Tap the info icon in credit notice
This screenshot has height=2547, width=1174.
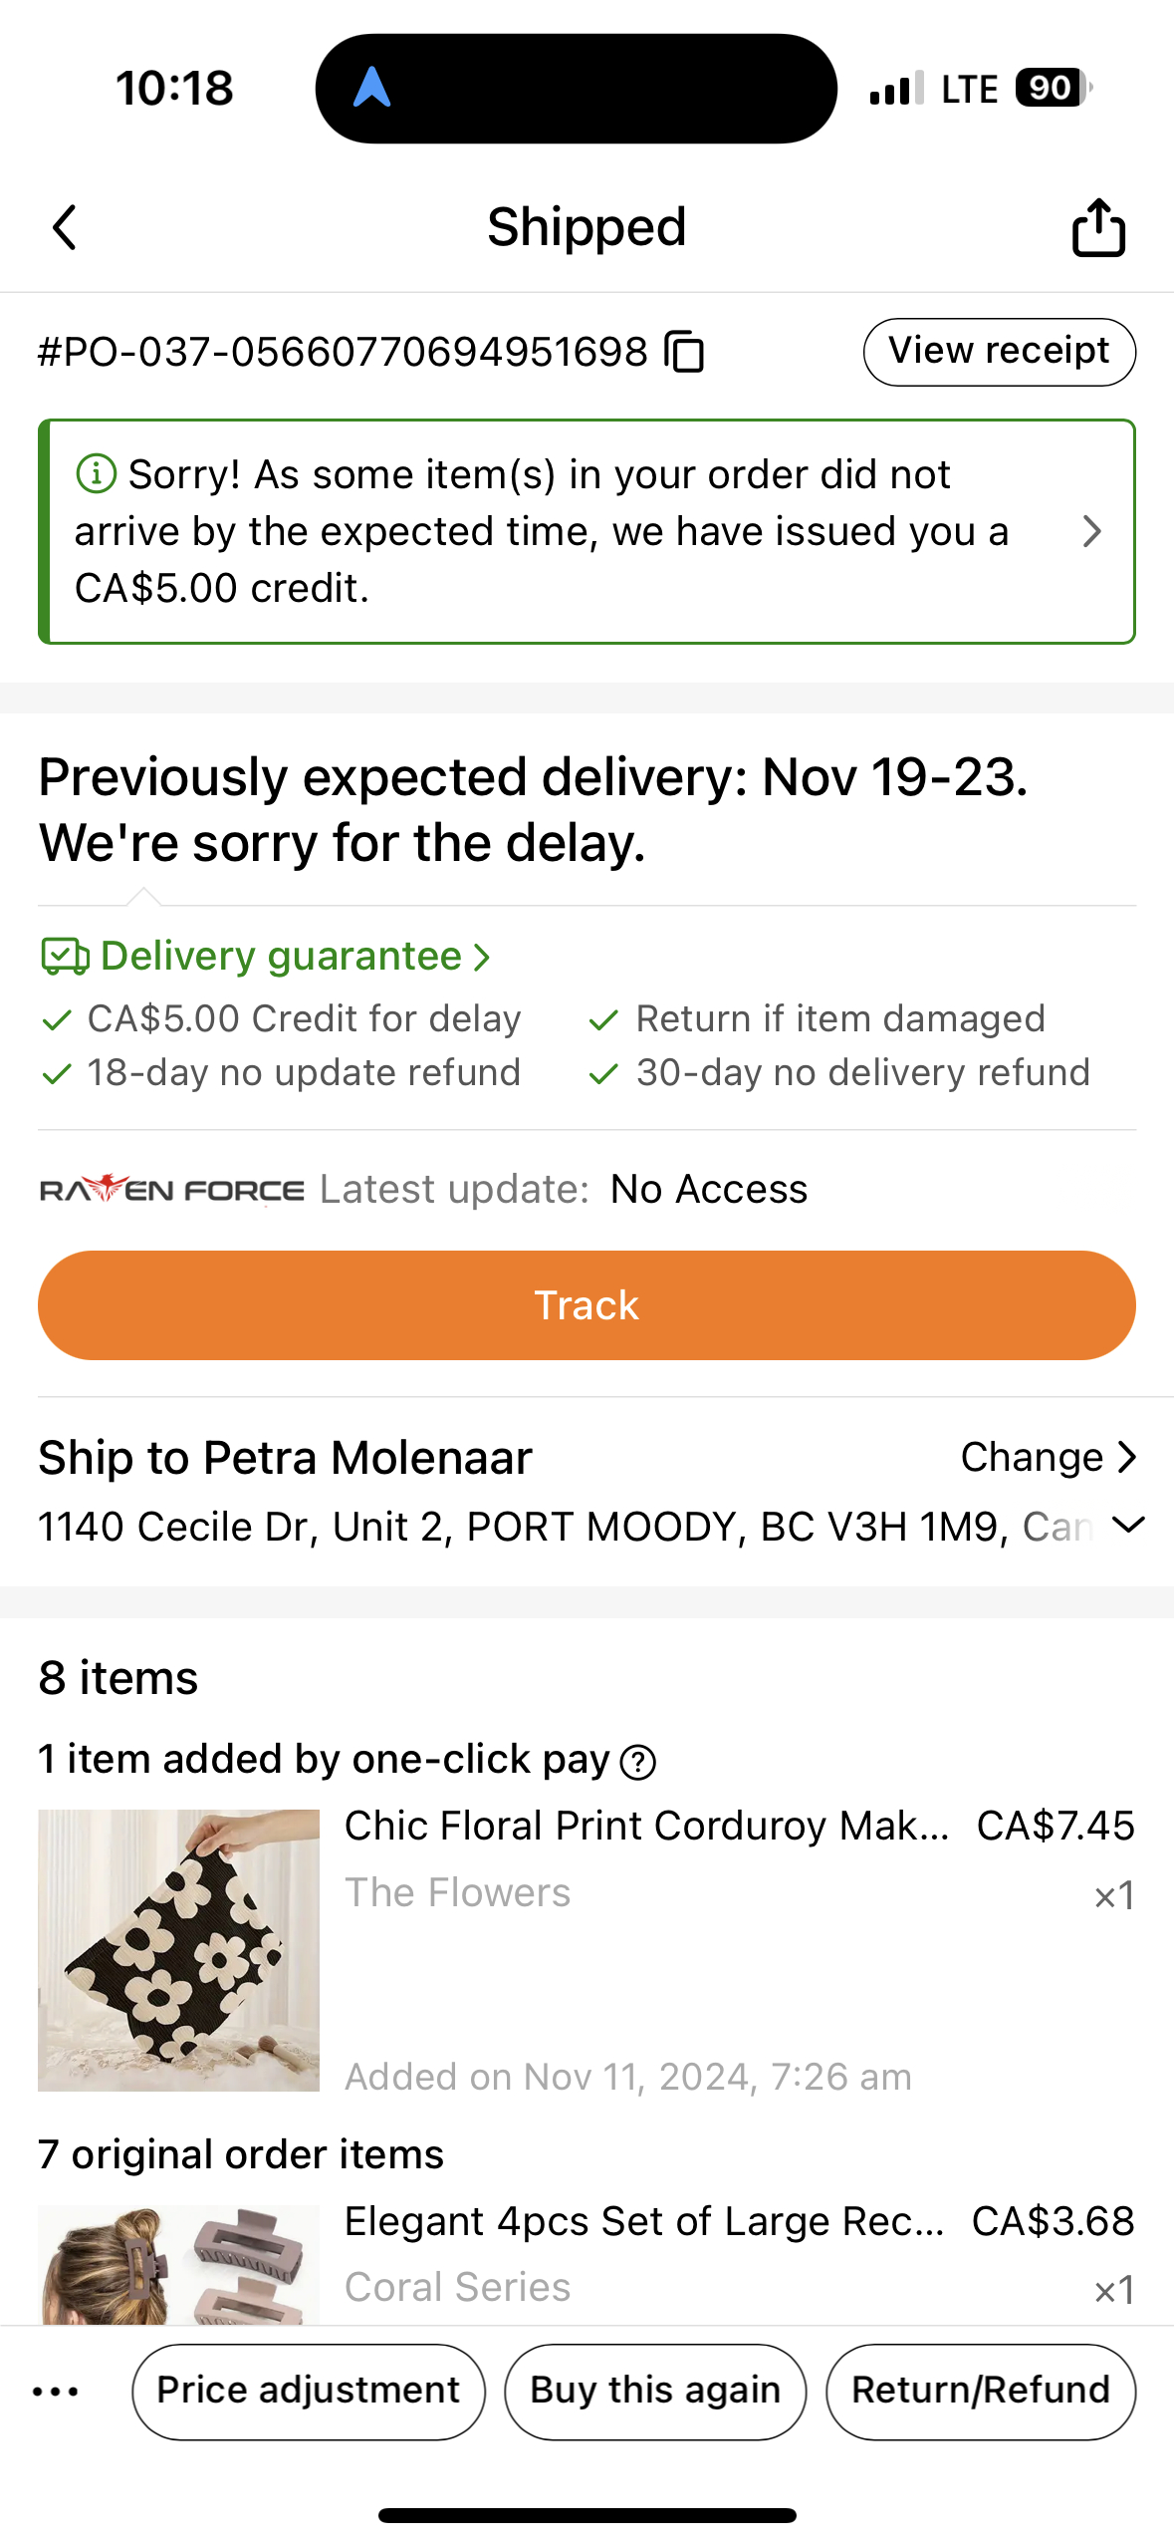[97, 473]
